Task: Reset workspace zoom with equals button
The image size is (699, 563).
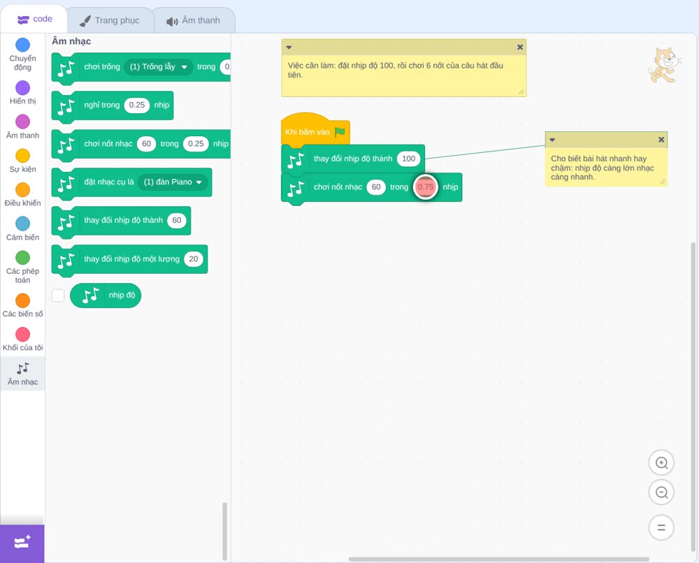Action: [x=661, y=527]
